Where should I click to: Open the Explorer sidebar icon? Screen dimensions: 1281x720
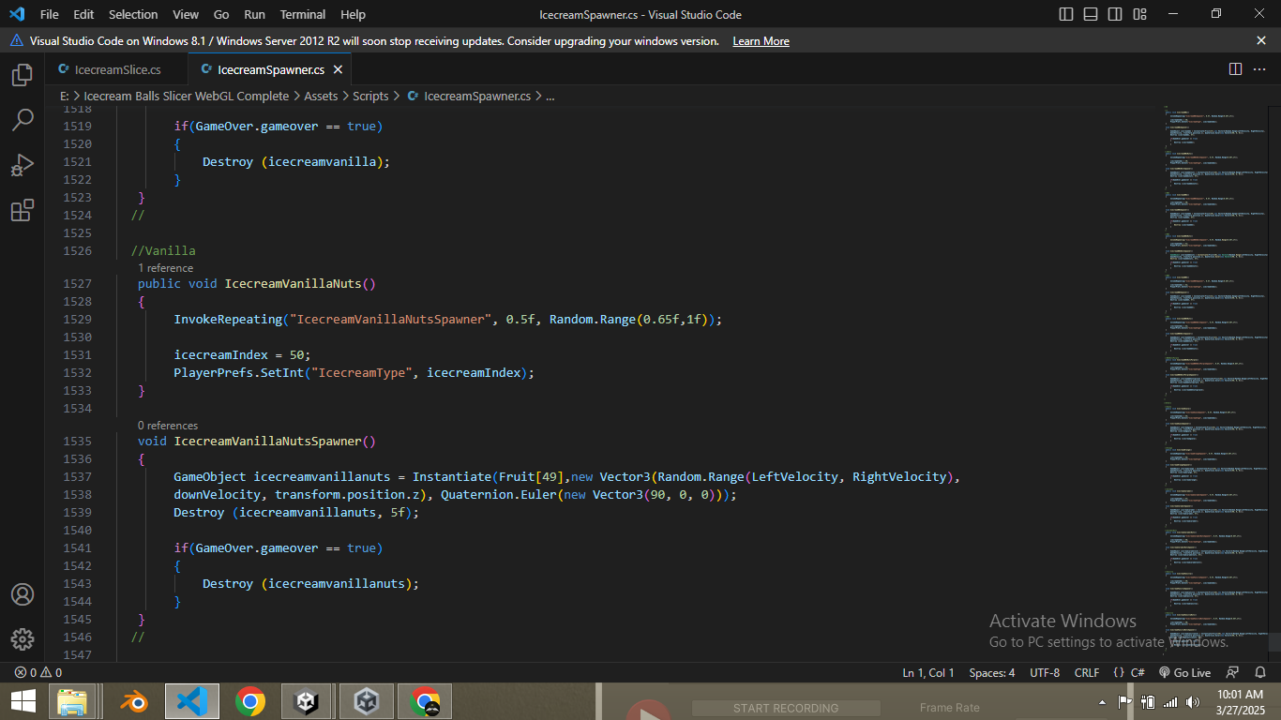[x=23, y=75]
